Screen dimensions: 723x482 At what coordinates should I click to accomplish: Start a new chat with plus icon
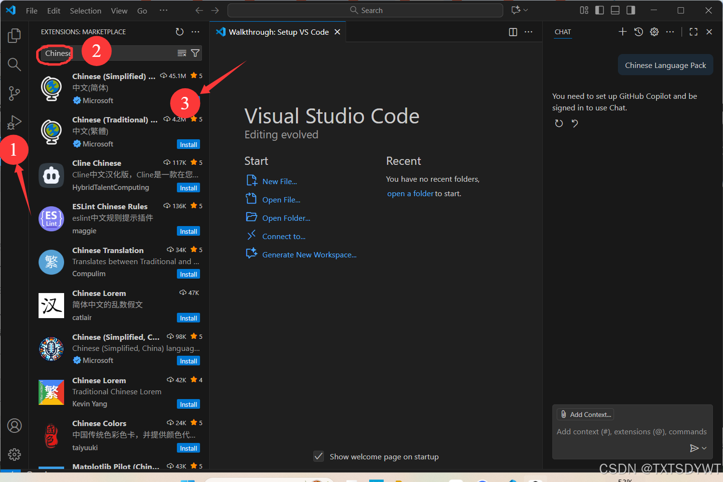(623, 32)
